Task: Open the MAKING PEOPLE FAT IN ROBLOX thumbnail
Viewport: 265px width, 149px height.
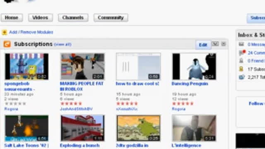Action: tap(82, 66)
